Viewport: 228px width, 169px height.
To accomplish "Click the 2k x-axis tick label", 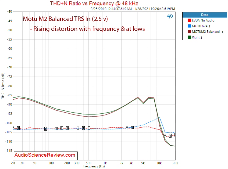I will point(122,163).
